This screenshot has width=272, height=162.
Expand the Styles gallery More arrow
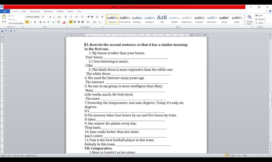tap(245, 23)
